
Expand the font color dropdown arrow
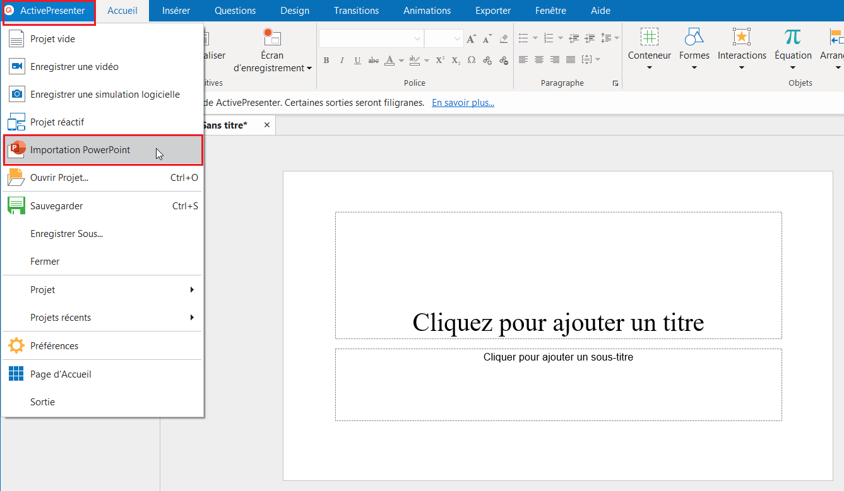click(401, 61)
